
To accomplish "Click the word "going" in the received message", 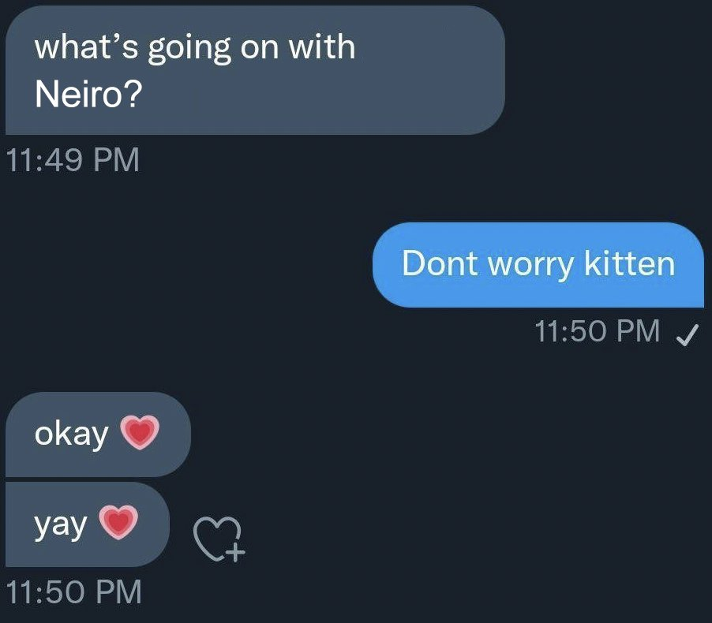I will point(189,49).
